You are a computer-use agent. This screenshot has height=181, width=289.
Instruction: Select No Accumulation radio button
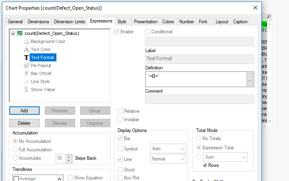tap(15, 141)
